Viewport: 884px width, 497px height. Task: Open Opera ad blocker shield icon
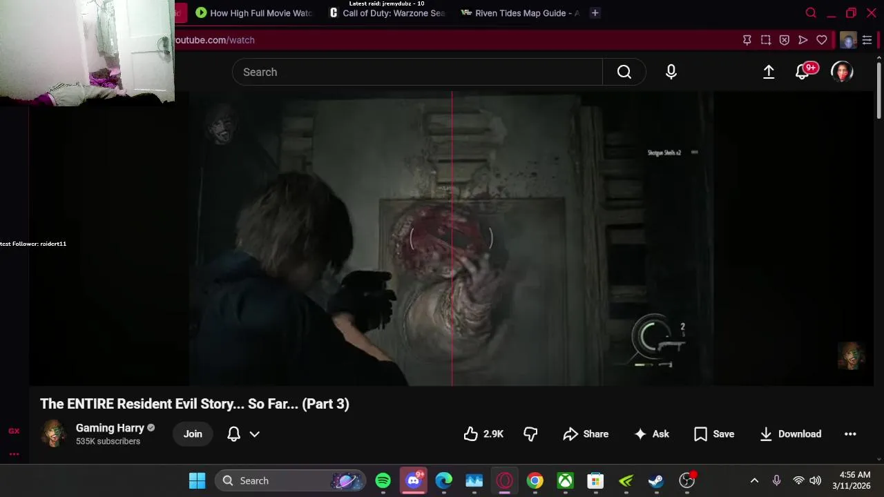point(785,40)
